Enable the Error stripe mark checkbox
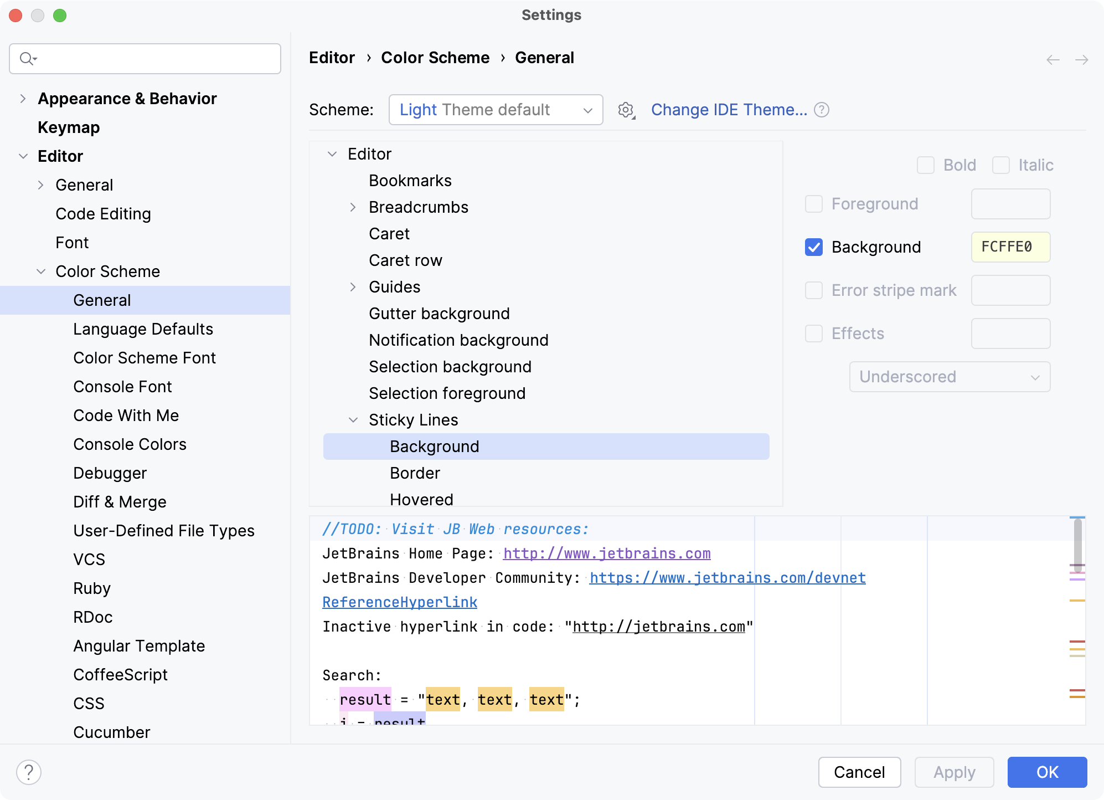1104x800 pixels. click(814, 290)
